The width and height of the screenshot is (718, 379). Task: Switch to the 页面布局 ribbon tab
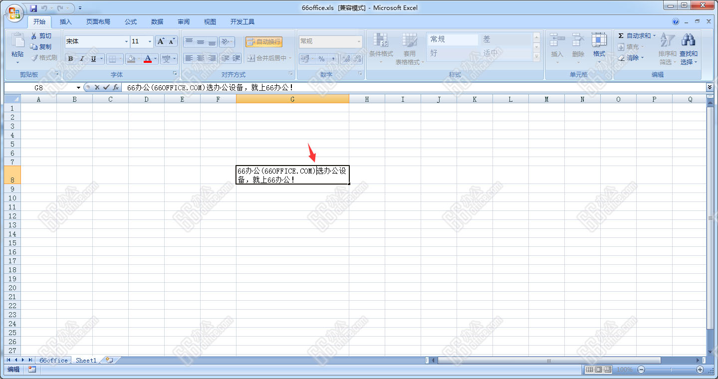(98, 22)
